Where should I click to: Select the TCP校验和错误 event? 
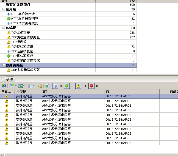(x=68, y=47)
